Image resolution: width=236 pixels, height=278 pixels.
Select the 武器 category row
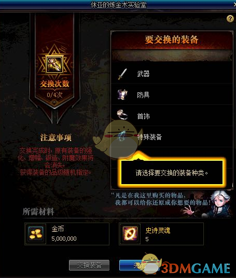(172, 74)
